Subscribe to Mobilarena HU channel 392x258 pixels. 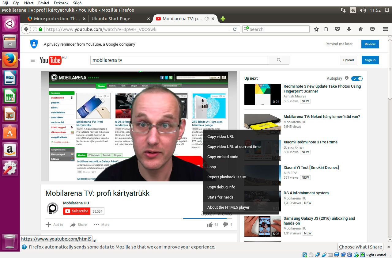click(77, 211)
